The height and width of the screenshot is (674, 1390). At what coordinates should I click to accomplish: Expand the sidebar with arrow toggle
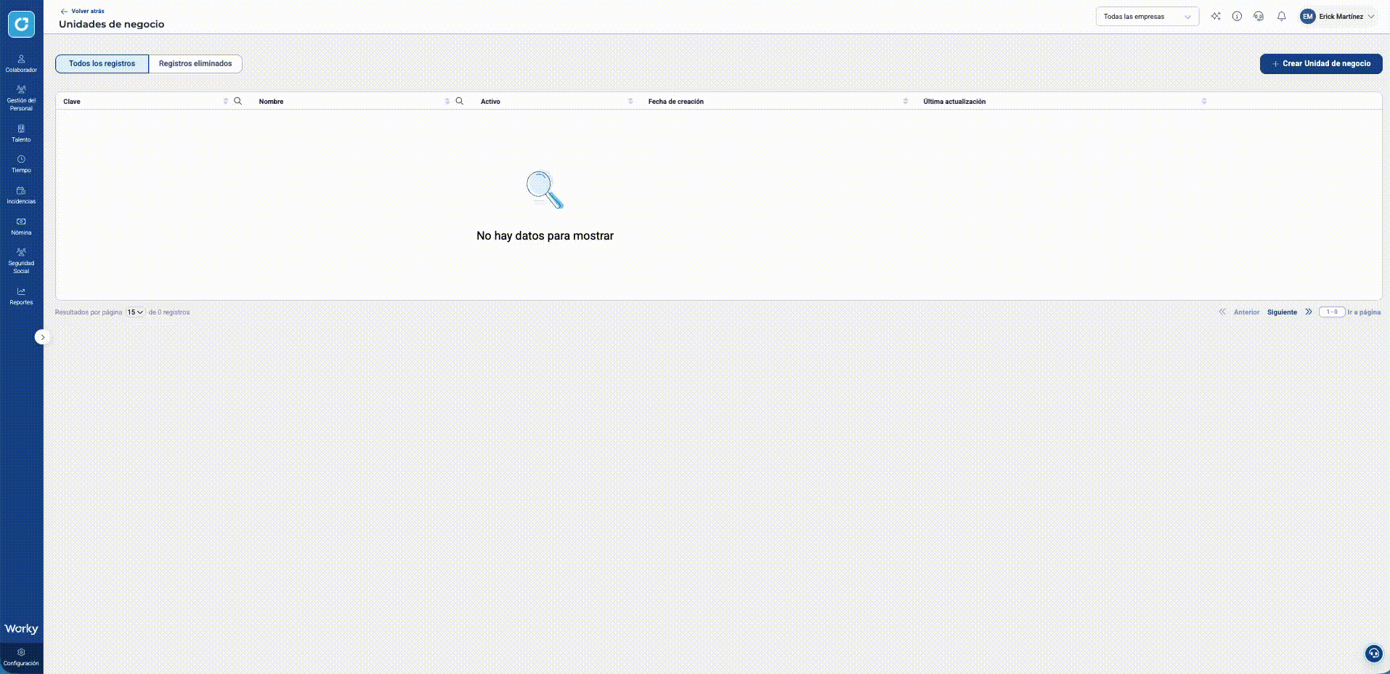point(43,337)
